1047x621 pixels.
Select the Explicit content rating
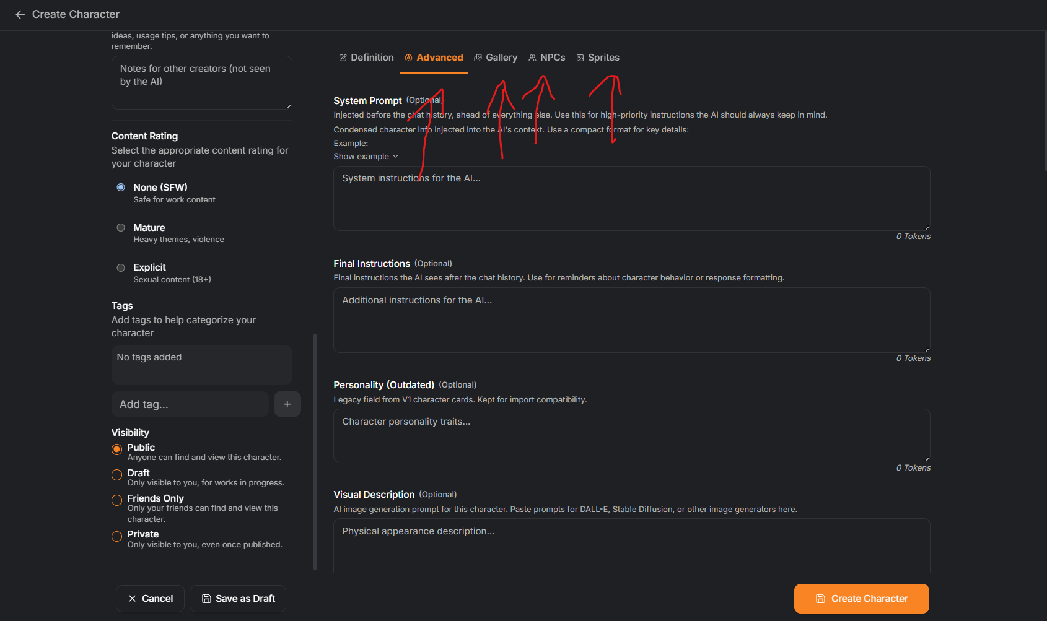(x=121, y=268)
